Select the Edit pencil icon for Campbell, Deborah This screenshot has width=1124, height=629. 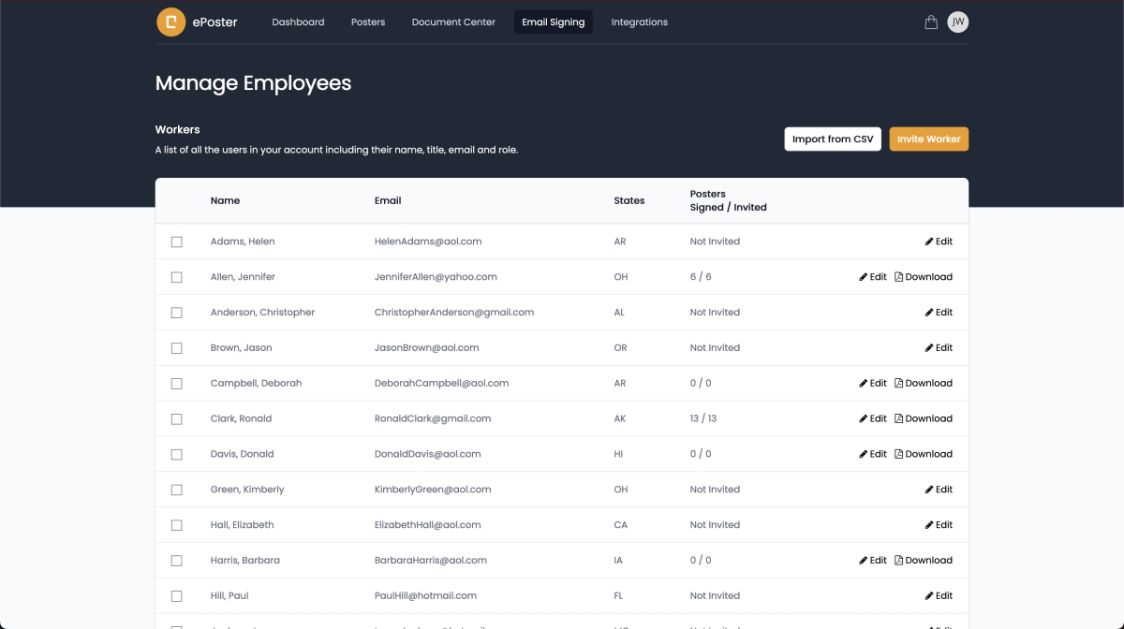pyautogui.click(x=862, y=383)
